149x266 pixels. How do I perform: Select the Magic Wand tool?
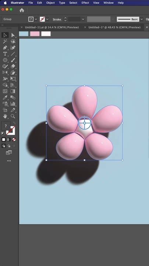tap(5, 41)
